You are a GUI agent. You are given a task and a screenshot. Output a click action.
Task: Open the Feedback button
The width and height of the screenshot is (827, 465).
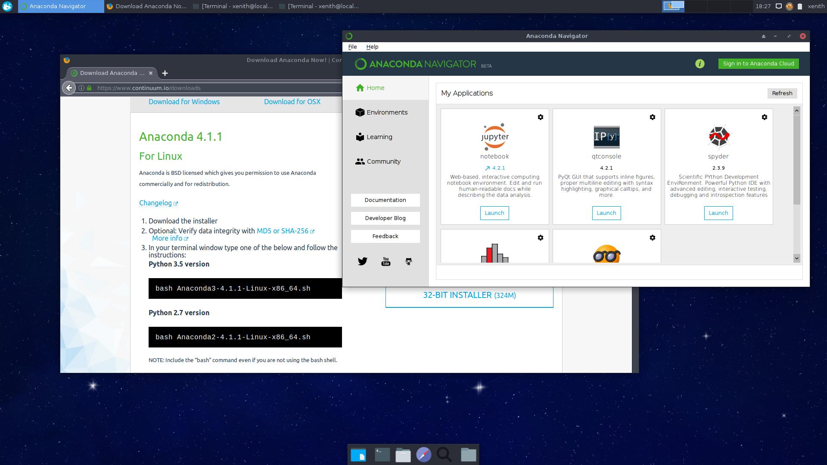[386, 236]
